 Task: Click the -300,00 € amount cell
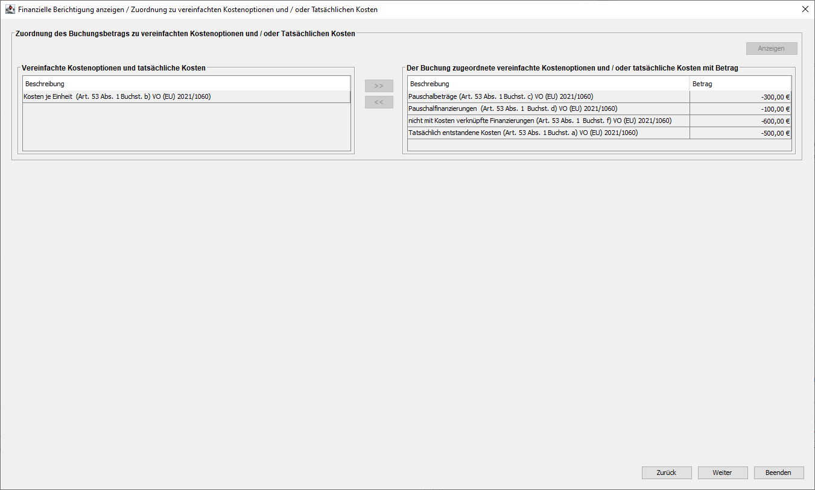[740, 96]
